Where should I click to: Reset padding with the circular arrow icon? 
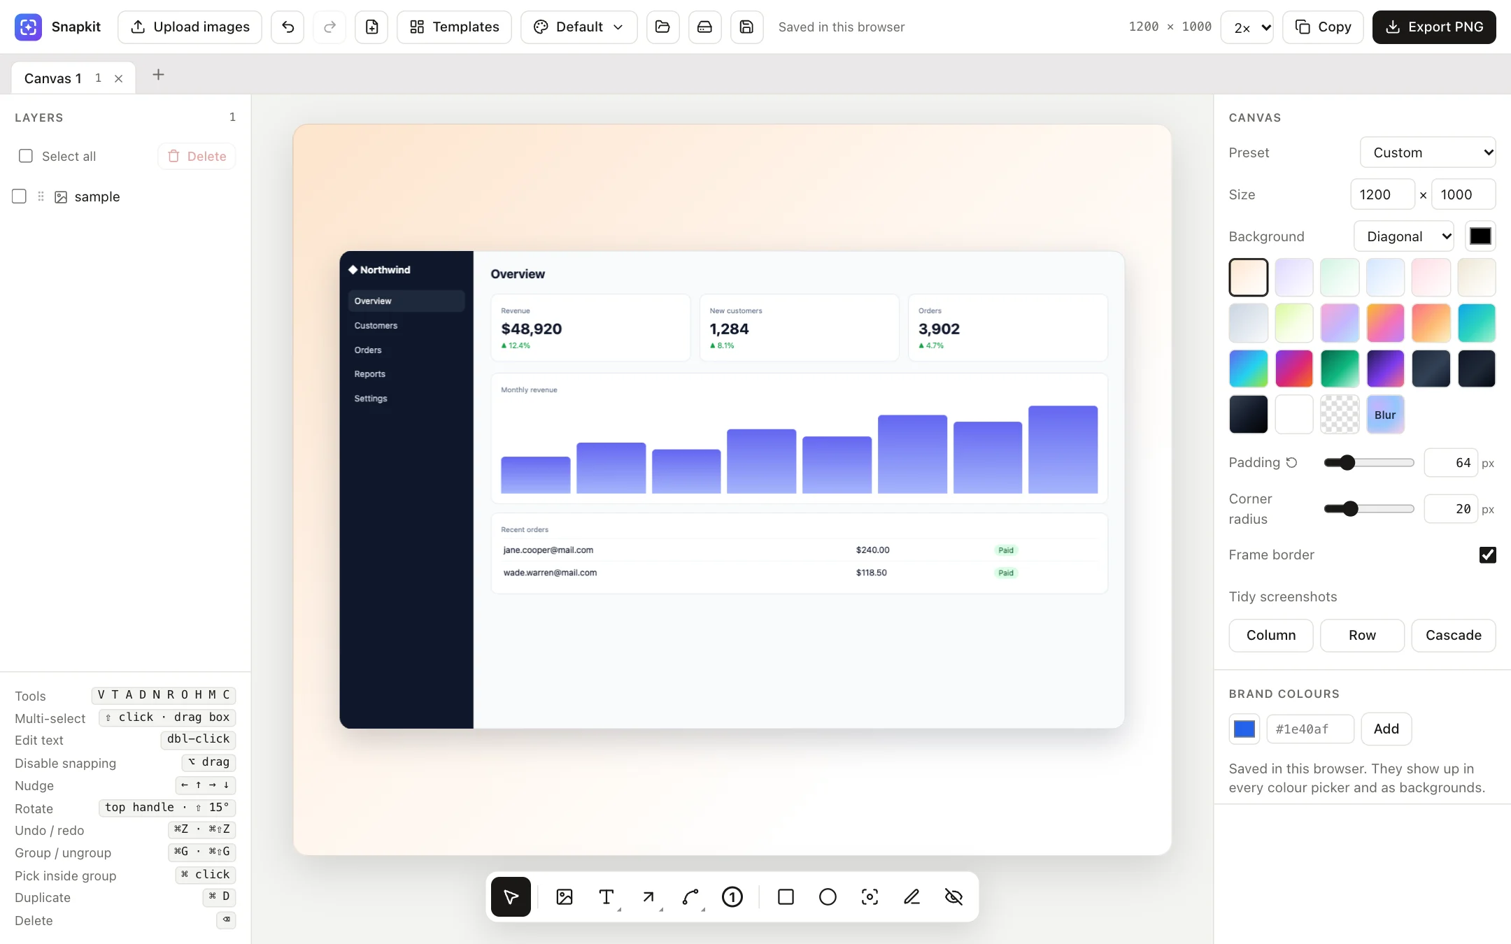[x=1292, y=462]
